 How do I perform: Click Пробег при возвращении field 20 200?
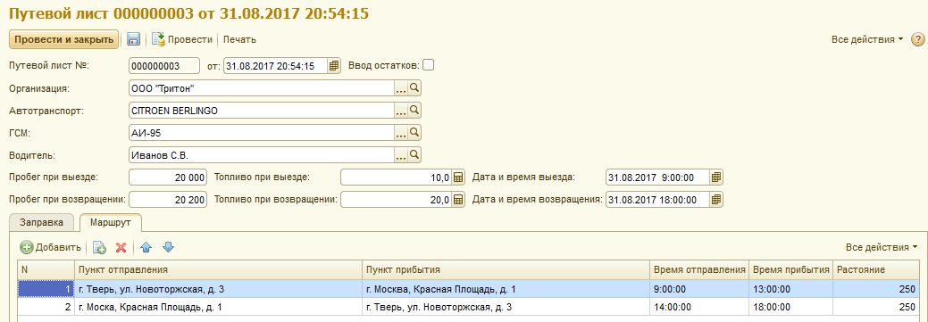coord(168,200)
